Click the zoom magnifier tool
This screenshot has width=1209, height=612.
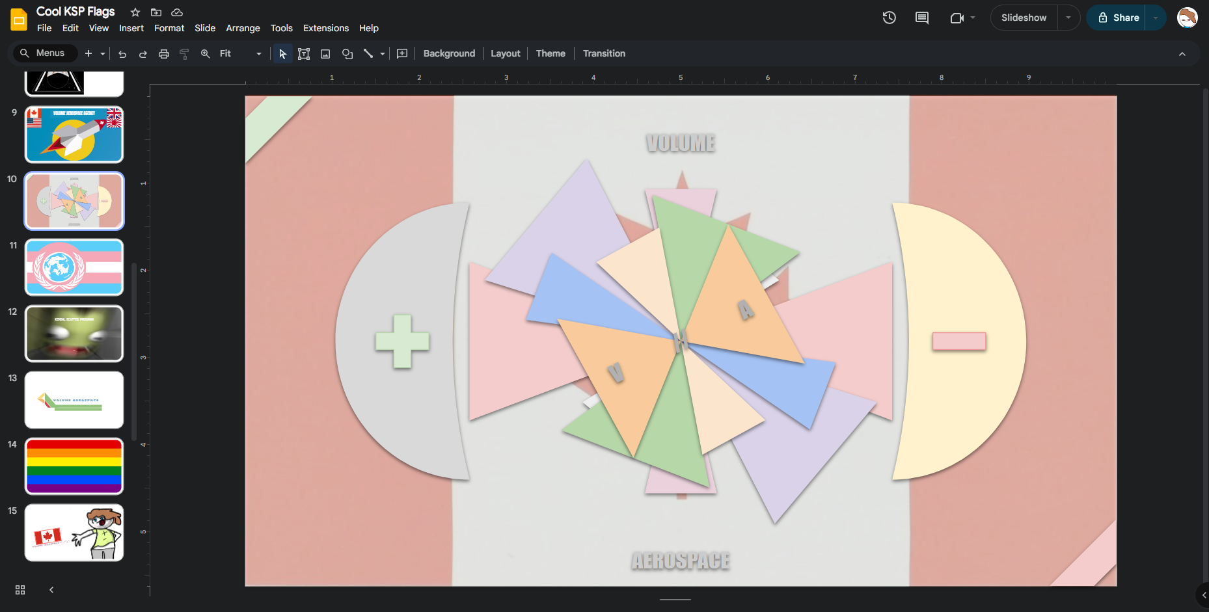[x=206, y=53]
